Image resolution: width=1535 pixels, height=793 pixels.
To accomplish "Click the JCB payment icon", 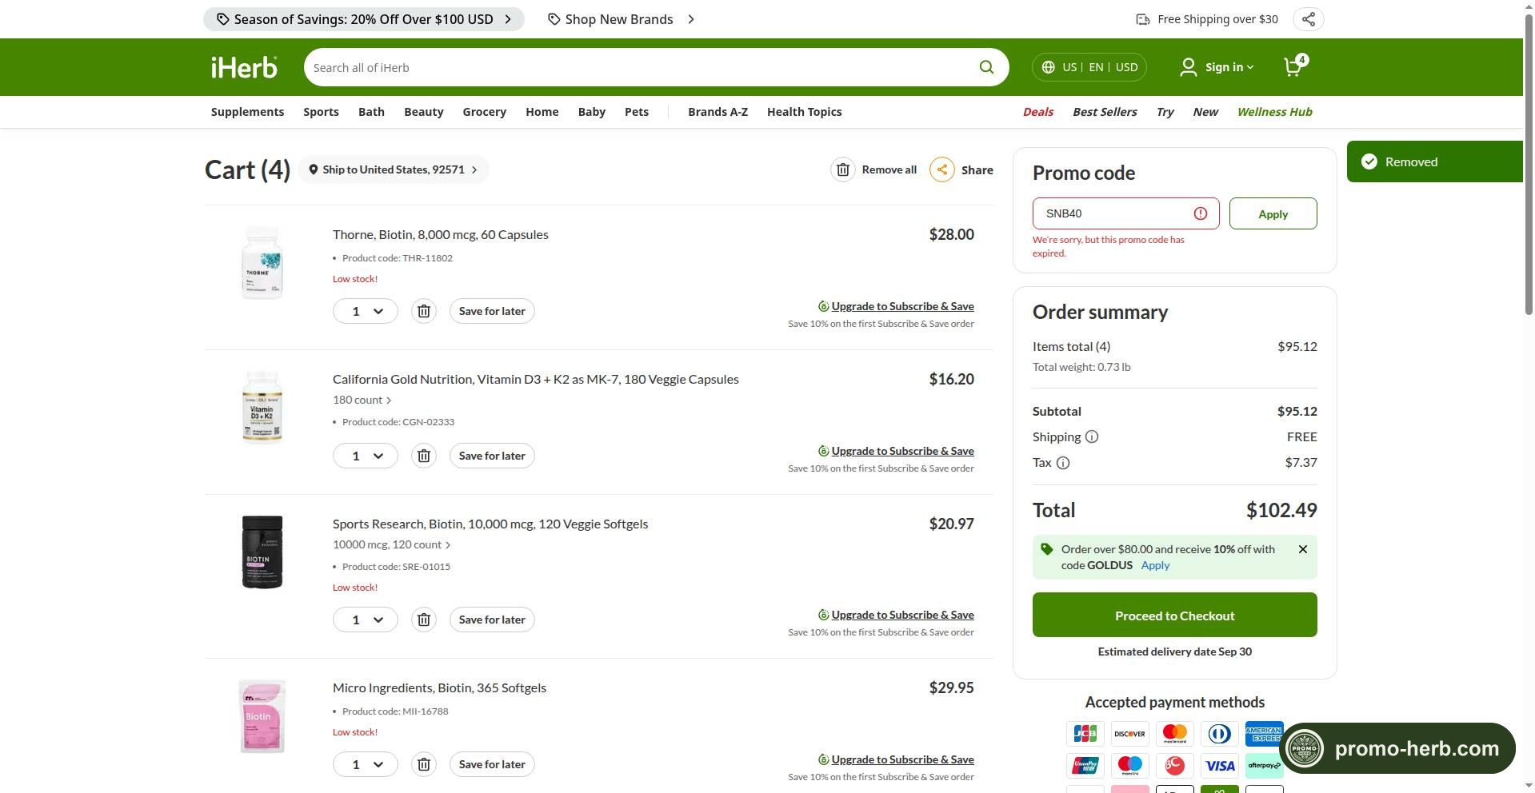I will tap(1085, 734).
